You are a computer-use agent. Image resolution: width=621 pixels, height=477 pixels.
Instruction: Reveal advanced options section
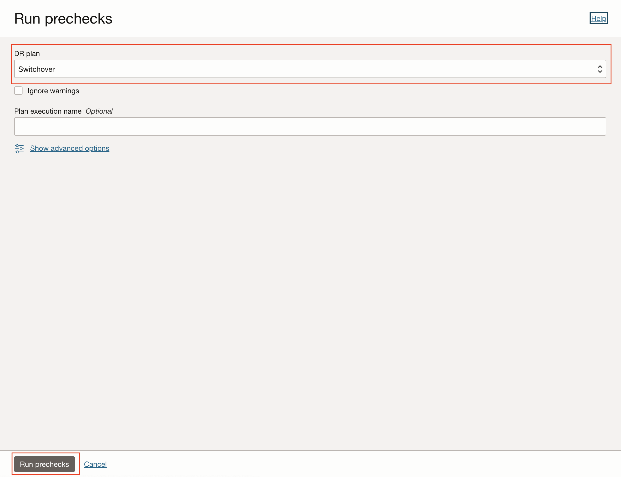click(70, 148)
